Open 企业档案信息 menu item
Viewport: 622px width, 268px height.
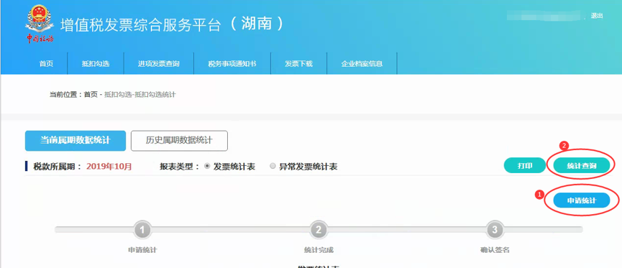pos(362,63)
